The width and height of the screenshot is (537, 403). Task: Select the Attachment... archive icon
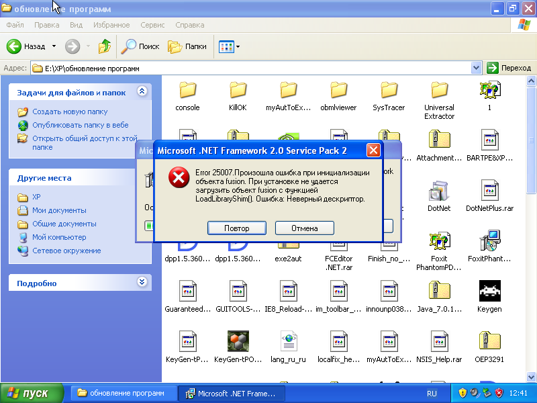pyautogui.click(x=439, y=140)
